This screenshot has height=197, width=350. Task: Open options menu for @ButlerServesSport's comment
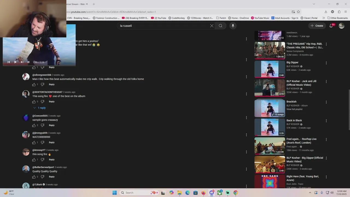click(x=246, y=169)
